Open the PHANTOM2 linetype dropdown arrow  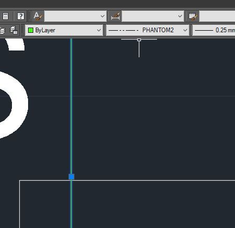click(x=185, y=30)
